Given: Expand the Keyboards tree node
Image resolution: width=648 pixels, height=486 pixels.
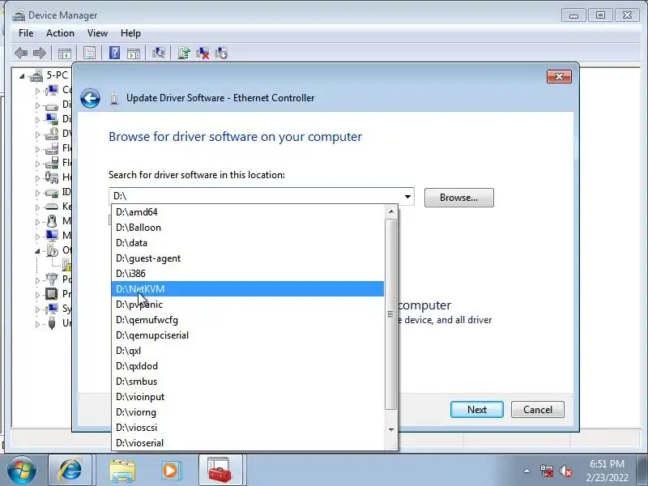Looking at the screenshot, I should tap(37, 207).
